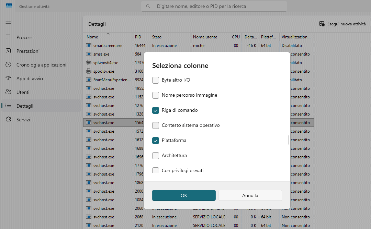Click the Disabilitato value for smartscreen.exe
Viewport: 371px width, 229px height.
click(x=292, y=46)
